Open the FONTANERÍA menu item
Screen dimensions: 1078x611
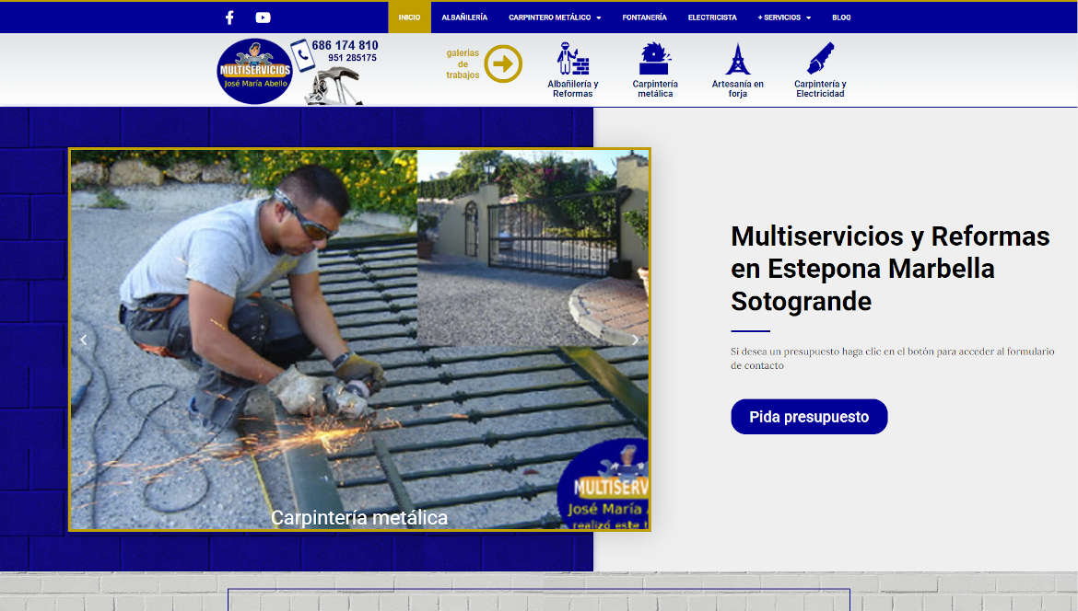[644, 17]
